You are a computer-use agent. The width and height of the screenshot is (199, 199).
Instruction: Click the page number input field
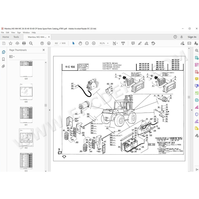coord(56,43)
